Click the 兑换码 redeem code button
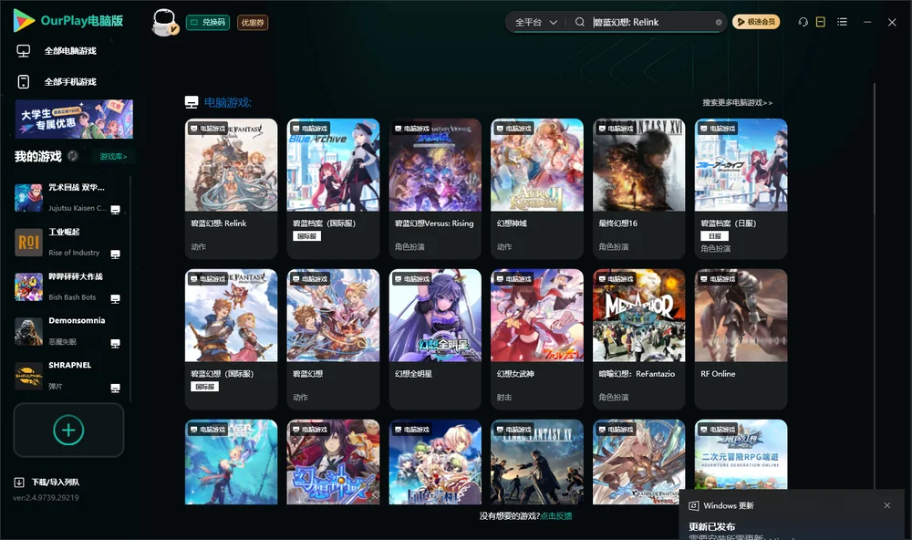This screenshot has width=912, height=540. [x=208, y=22]
